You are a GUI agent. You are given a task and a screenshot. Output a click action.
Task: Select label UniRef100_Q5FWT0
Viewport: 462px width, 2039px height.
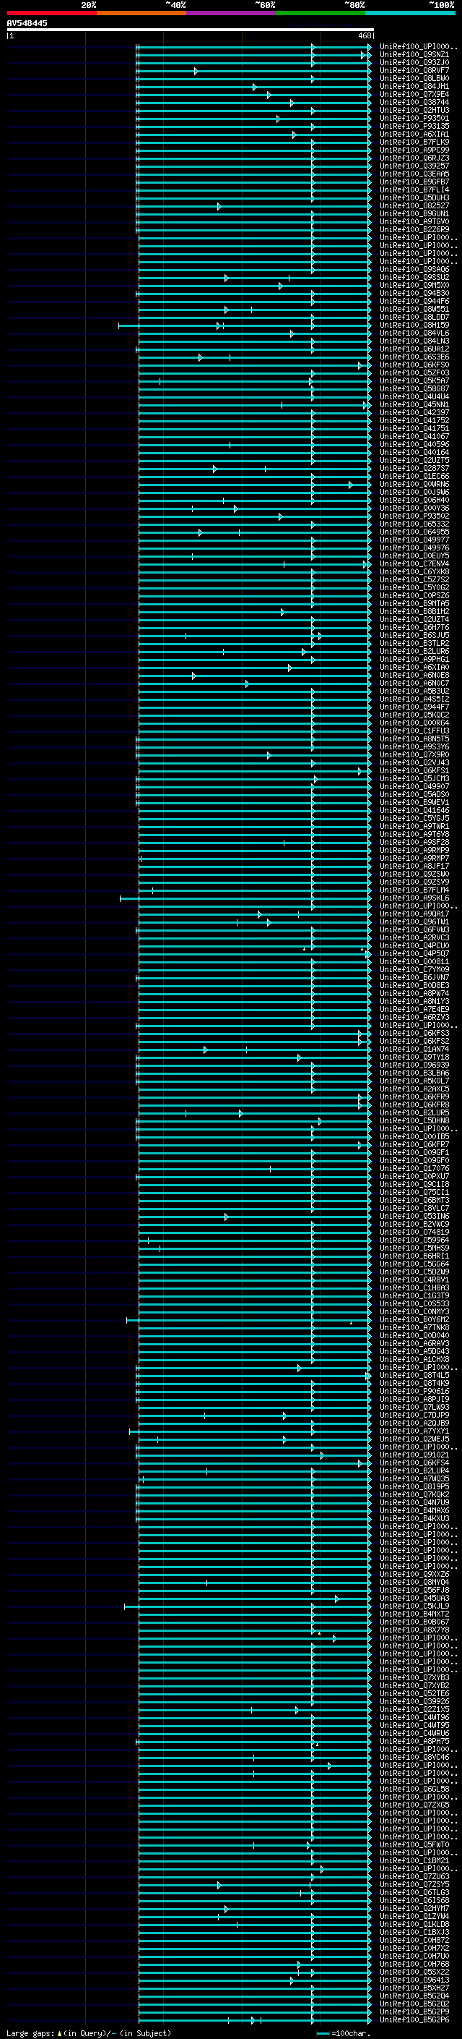tap(414, 1844)
